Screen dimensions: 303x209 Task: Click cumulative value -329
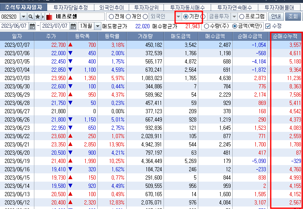click(x=296, y=161)
